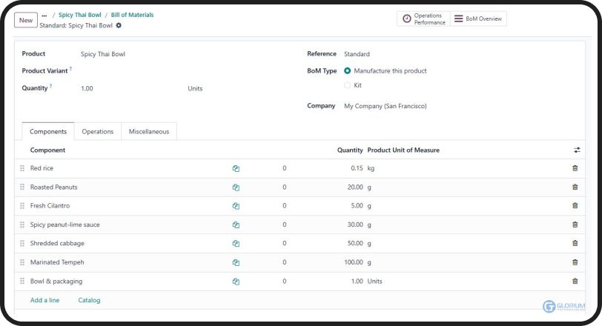The width and height of the screenshot is (602, 326).
Task: Sort by the Component column header
Action: click(47, 150)
